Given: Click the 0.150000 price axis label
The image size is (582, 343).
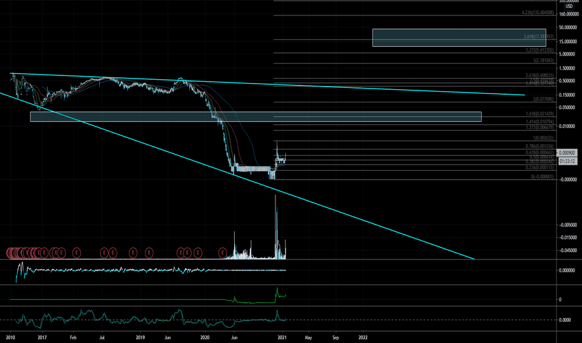Looking at the screenshot, I should [568, 95].
